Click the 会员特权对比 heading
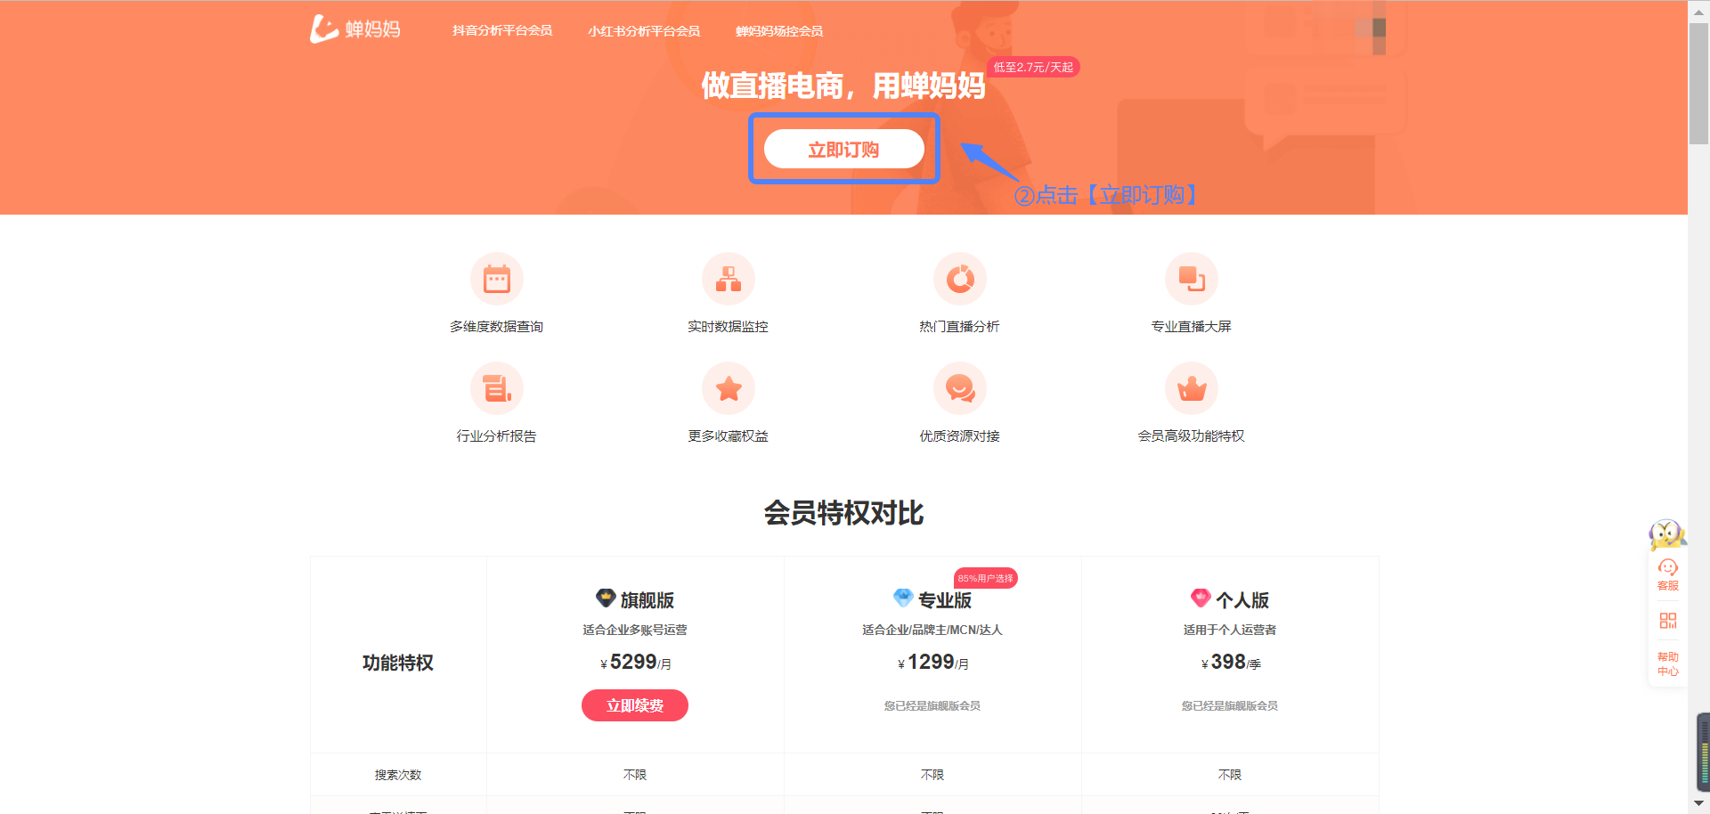The width and height of the screenshot is (1710, 814). 843,513
